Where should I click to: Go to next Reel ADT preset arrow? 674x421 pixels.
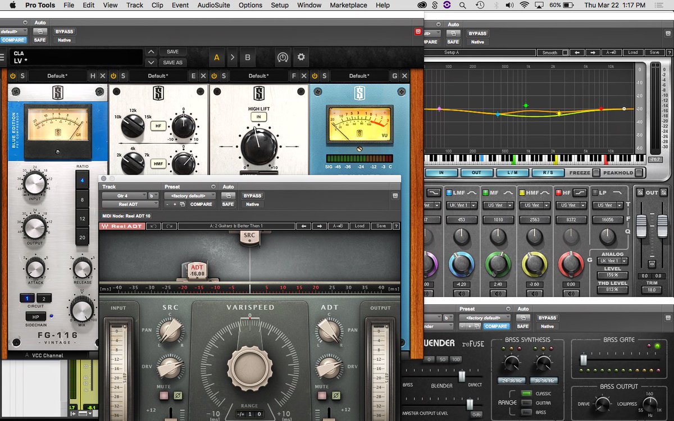[x=320, y=226]
